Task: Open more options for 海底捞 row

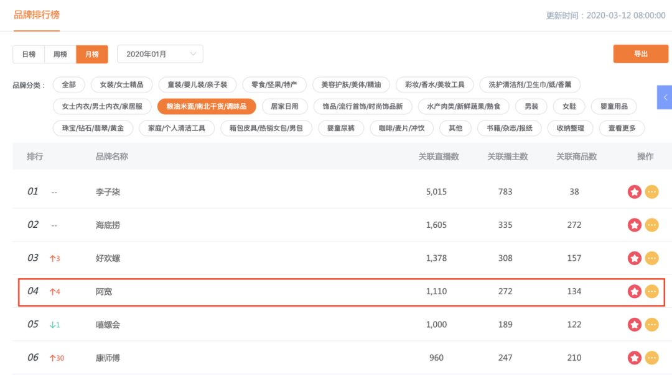Action: coord(652,225)
